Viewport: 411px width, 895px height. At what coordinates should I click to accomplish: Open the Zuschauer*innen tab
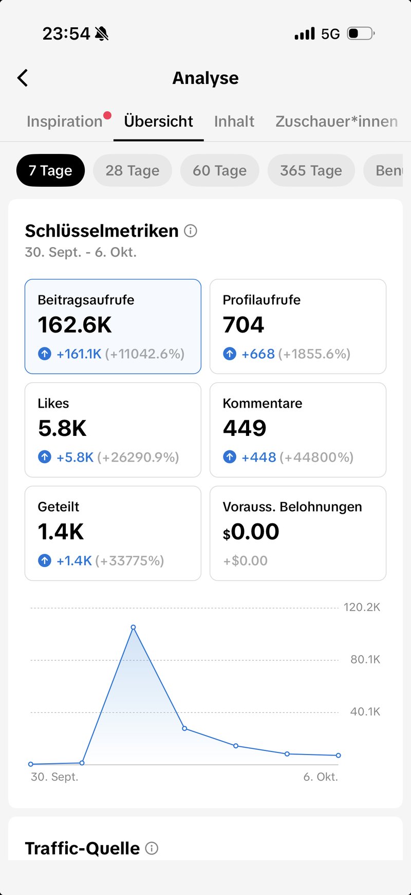[337, 121]
